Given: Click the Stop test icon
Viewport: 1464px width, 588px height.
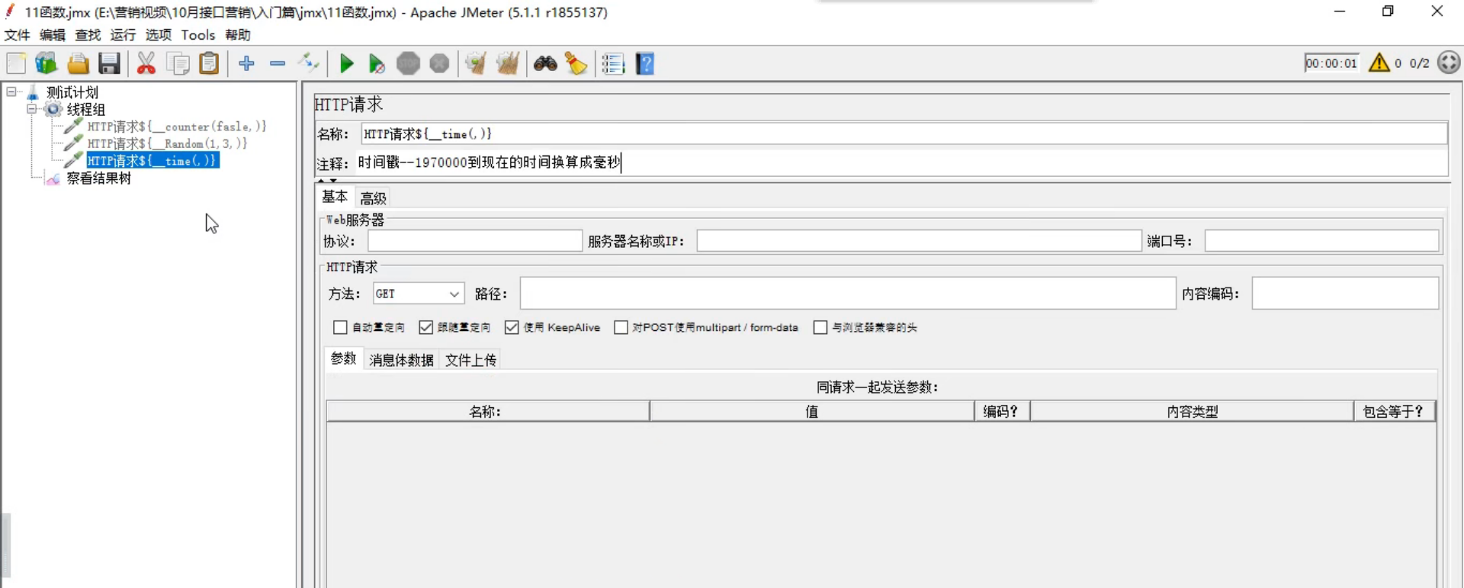Looking at the screenshot, I should [x=409, y=63].
